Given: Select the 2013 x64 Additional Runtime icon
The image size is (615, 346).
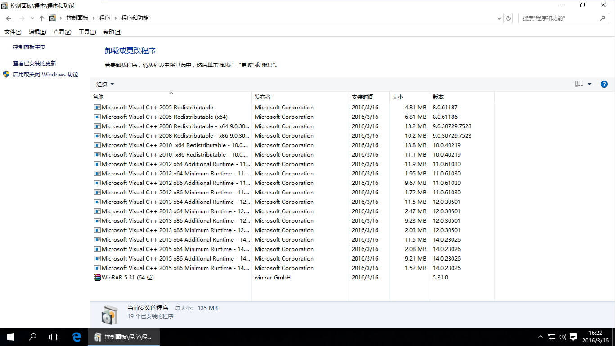Looking at the screenshot, I should (97, 202).
